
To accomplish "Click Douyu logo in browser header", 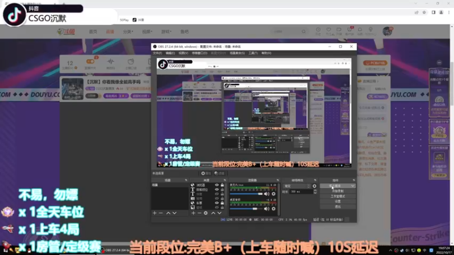I will pos(66,32).
